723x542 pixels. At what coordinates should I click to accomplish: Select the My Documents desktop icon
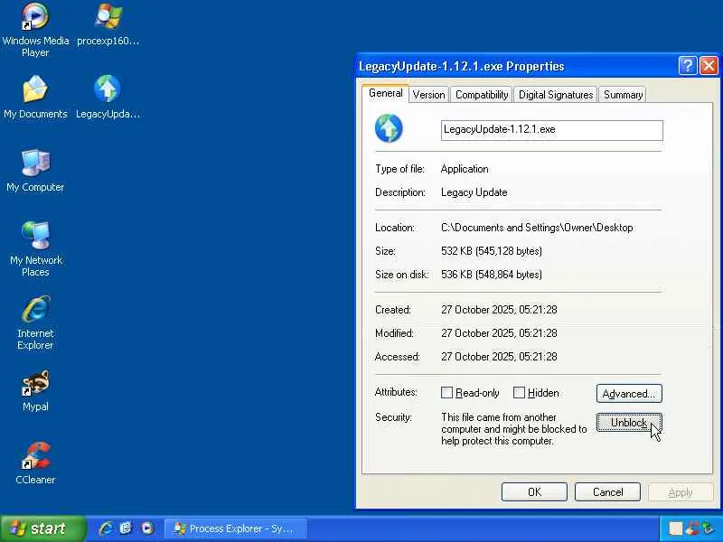(x=35, y=98)
